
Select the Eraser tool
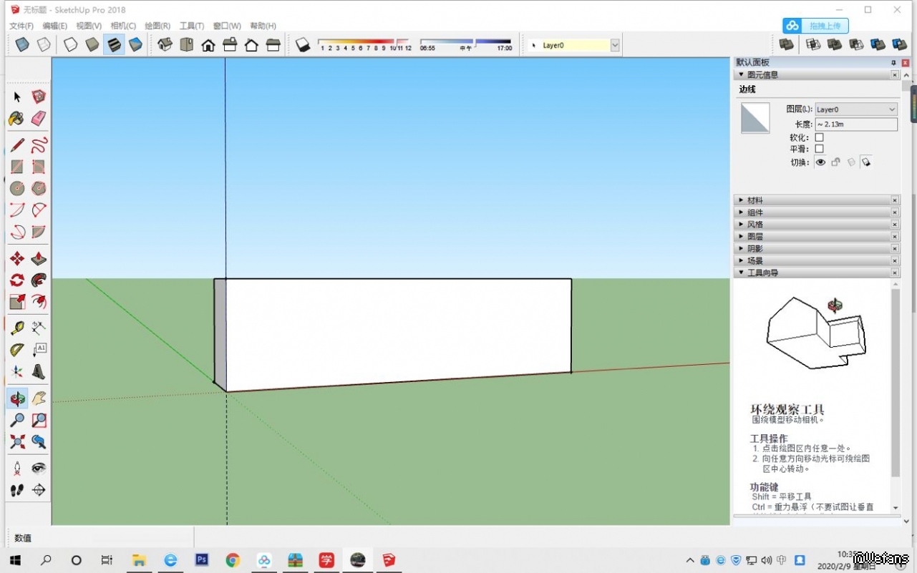tap(39, 118)
